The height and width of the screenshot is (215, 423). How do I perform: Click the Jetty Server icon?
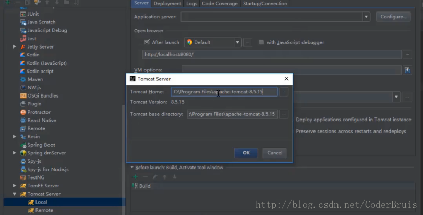23,46
